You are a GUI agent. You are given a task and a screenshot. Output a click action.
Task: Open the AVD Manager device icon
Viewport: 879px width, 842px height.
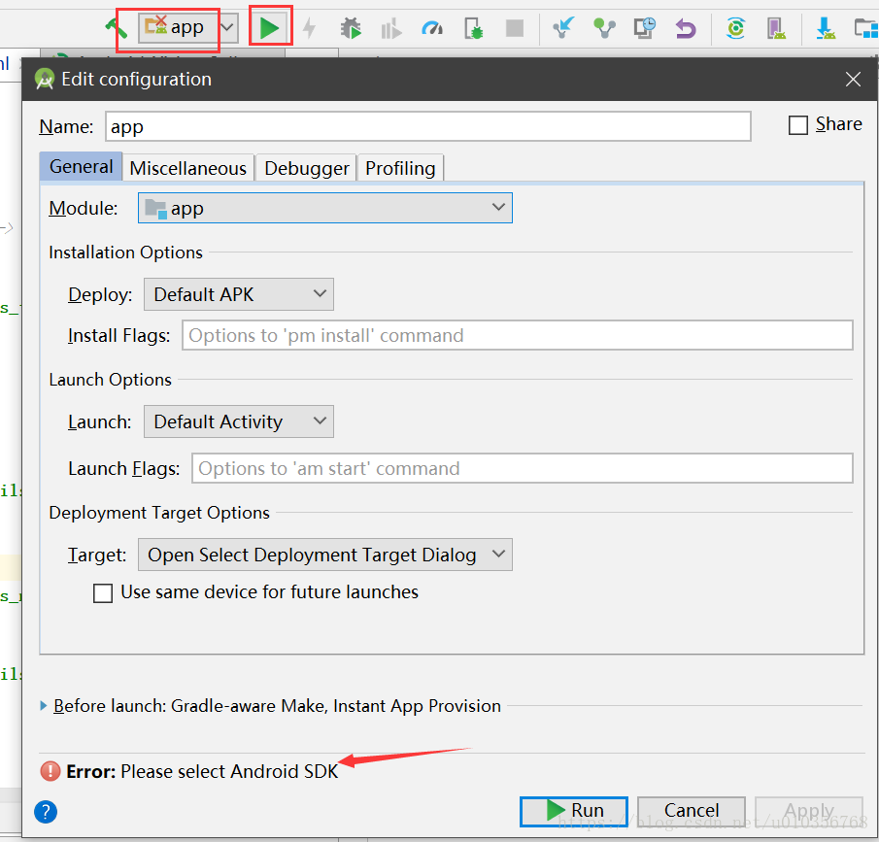click(776, 27)
